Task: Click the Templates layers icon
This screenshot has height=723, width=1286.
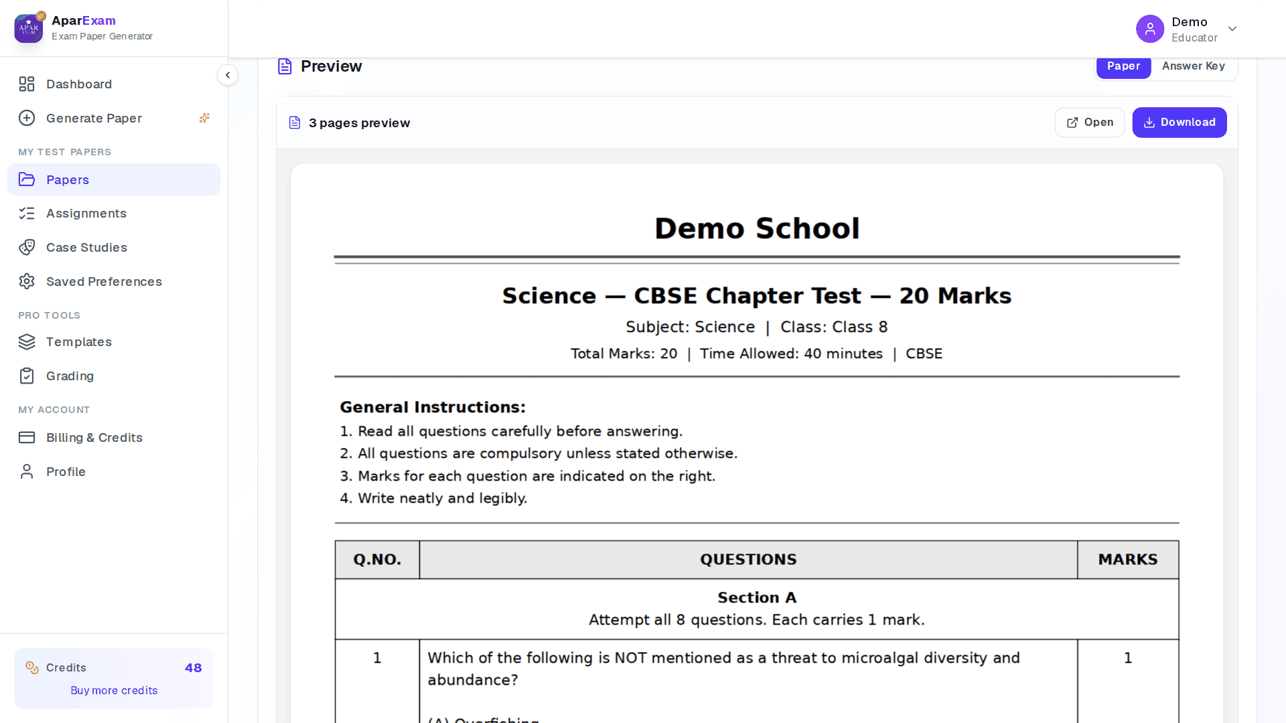Action: coord(27,342)
